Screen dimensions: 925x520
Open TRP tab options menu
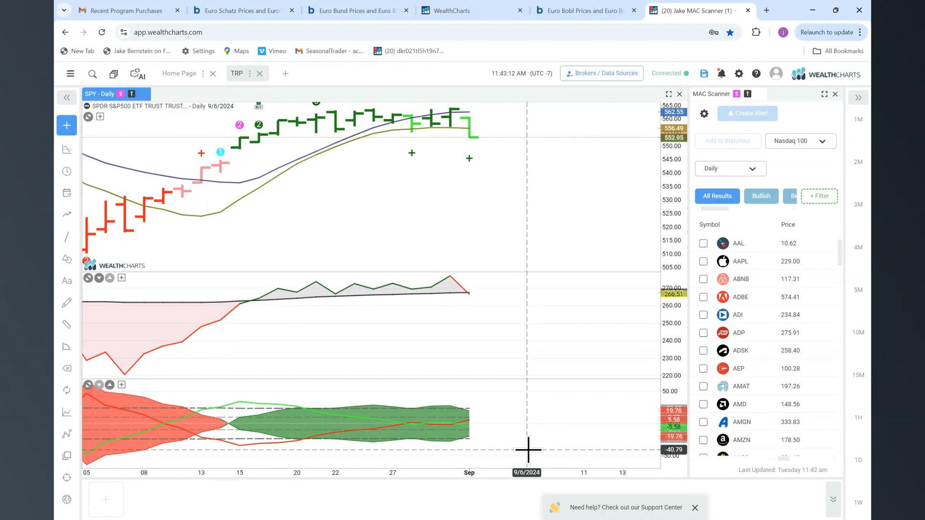[250, 74]
